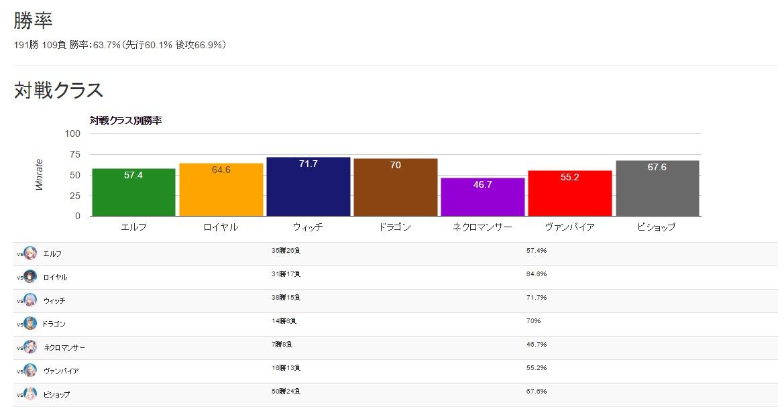The height and width of the screenshot is (417, 784).
Task: Click the 100 y-axis tick label
Action: (x=72, y=133)
